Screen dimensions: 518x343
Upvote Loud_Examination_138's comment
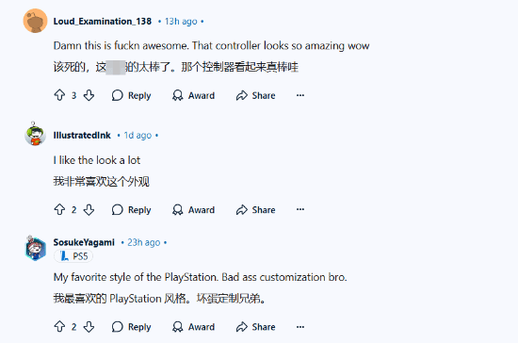[59, 95]
